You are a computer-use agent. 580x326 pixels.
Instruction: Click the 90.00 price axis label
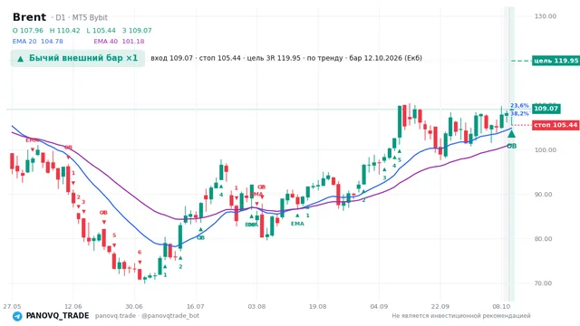pyautogui.click(x=543, y=195)
